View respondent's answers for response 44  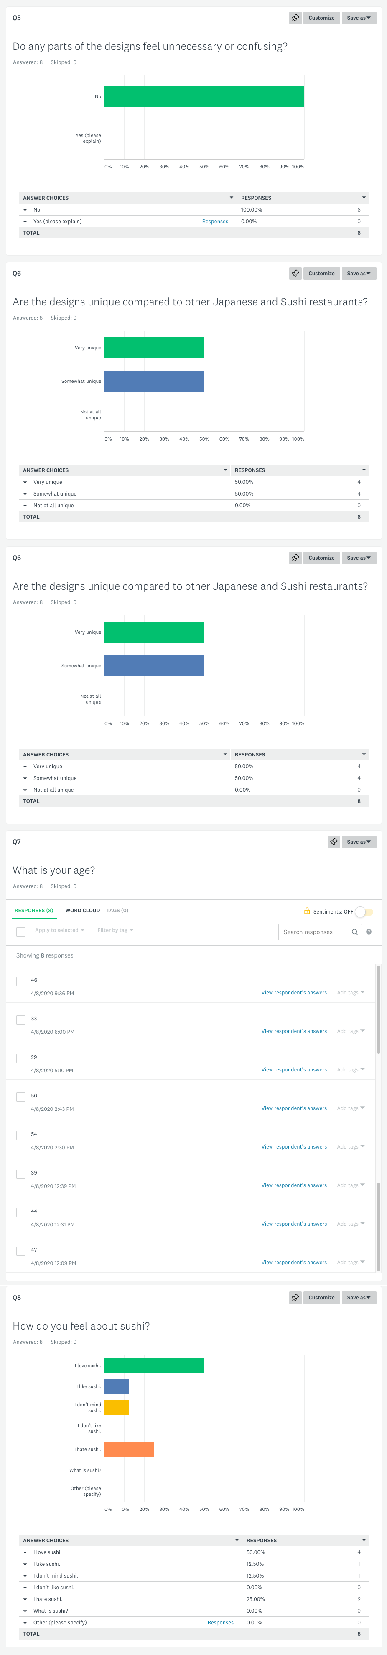pos(294,1224)
